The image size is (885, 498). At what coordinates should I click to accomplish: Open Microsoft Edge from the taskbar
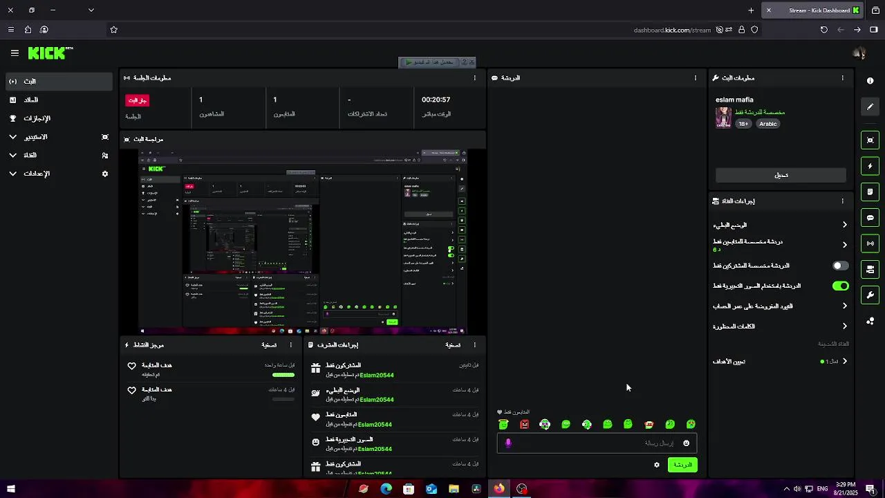[x=386, y=489]
